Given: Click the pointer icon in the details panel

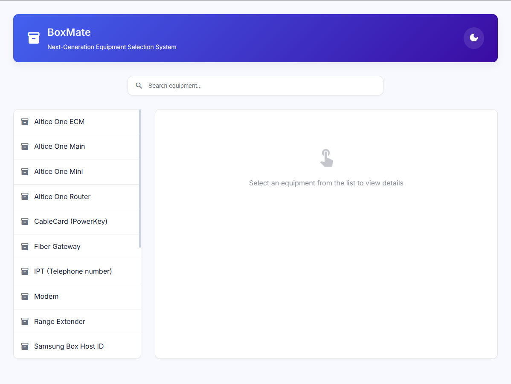Looking at the screenshot, I should pos(326,158).
